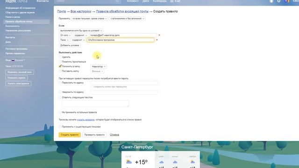Toggle the 'Пометить прочитанным' checkbox

60,62
